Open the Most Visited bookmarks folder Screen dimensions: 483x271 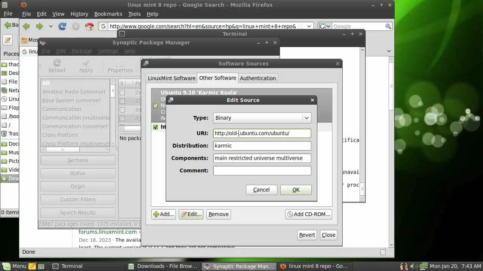click(x=30, y=40)
